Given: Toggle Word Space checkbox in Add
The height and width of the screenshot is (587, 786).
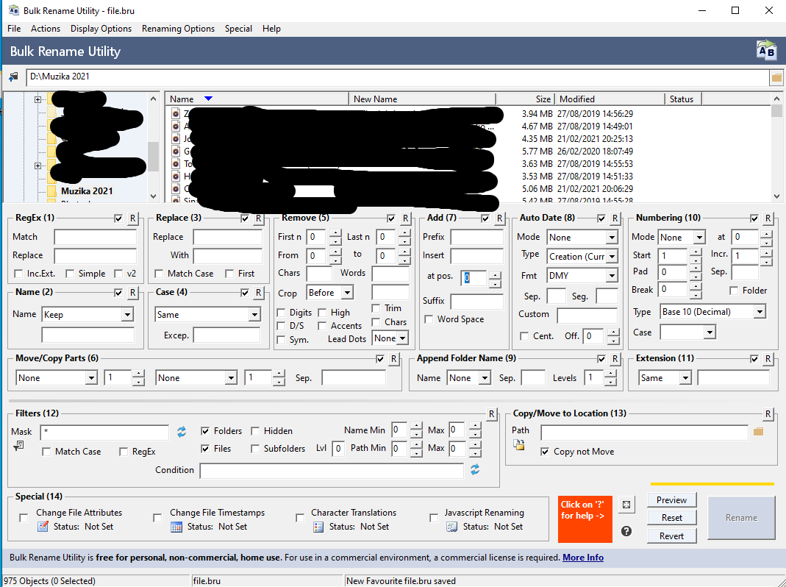Looking at the screenshot, I should (x=429, y=319).
